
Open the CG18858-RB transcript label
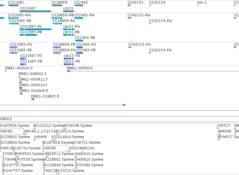[x=63, y=15]
